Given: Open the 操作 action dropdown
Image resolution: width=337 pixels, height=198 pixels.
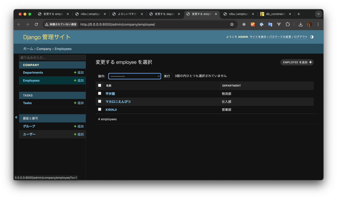Looking at the screenshot, I should point(135,76).
